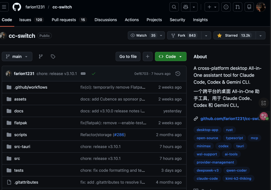The image size is (271, 190).
Task: Open the search magnifier button
Action: click(x=174, y=7)
